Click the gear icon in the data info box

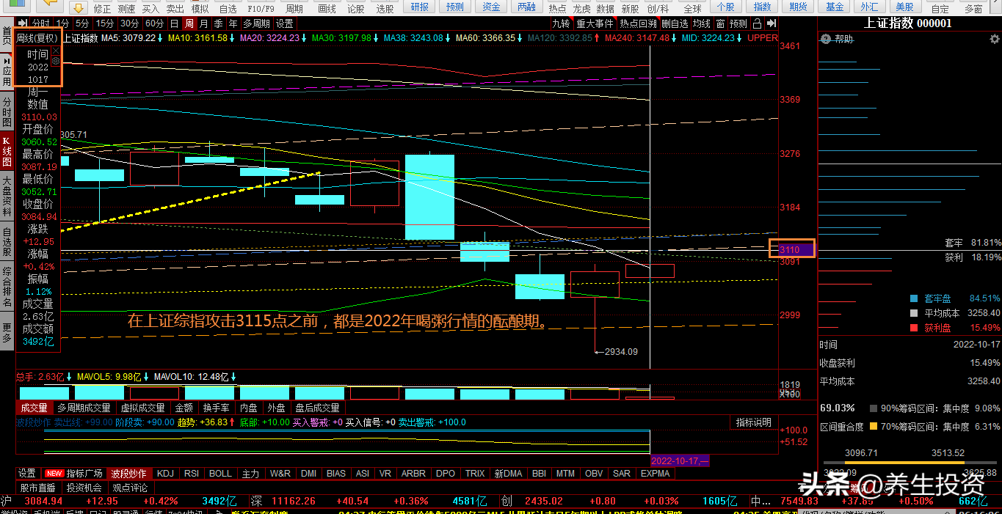coord(56,62)
